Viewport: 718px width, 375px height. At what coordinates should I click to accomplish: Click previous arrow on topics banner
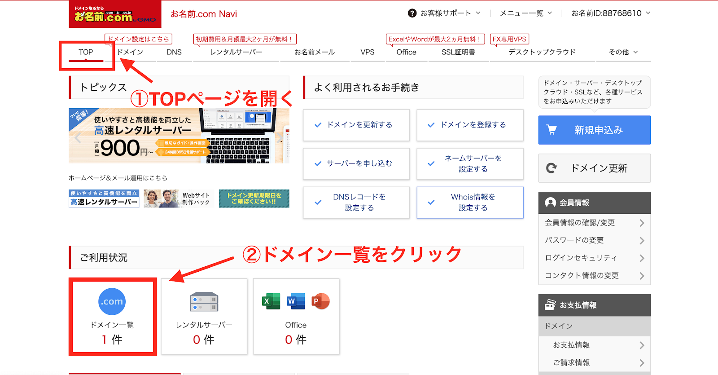click(x=78, y=138)
